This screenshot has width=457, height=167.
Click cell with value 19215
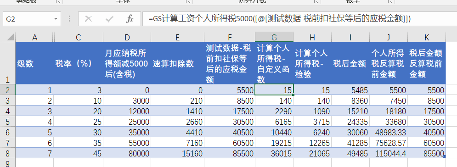pos(274,143)
